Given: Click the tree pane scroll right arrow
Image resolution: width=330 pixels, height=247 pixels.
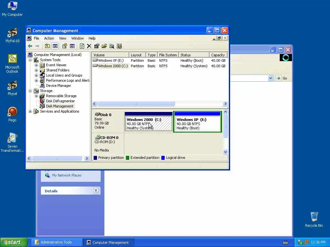Looking at the screenshot, I should [86, 159].
